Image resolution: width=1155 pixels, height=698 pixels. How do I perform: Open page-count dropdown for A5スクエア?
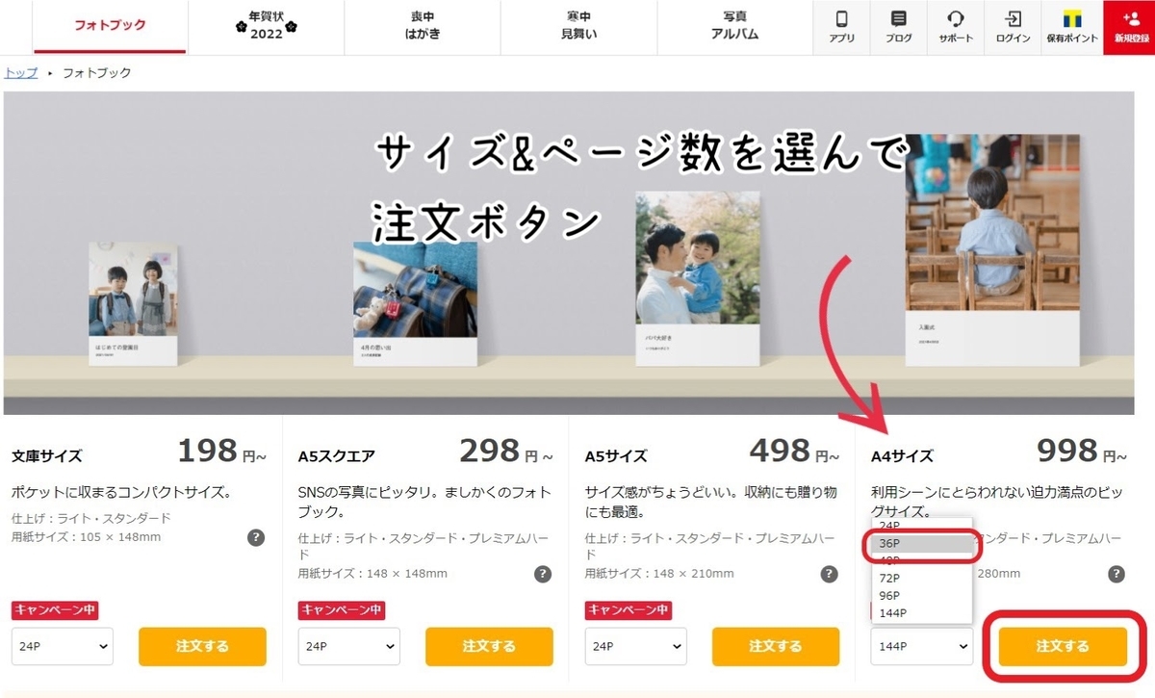[349, 646]
